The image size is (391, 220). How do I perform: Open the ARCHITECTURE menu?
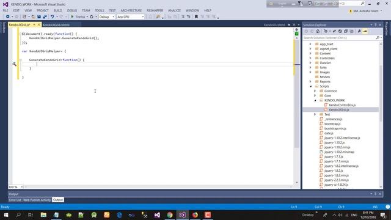[x=131, y=10]
